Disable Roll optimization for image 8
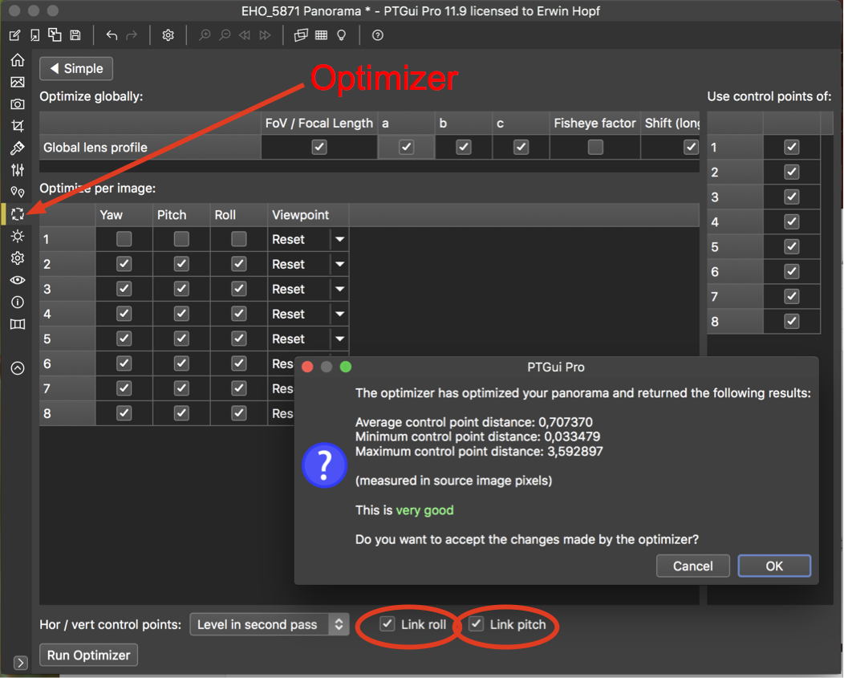The height and width of the screenshot is (678, 844). [x=239, y=413]
